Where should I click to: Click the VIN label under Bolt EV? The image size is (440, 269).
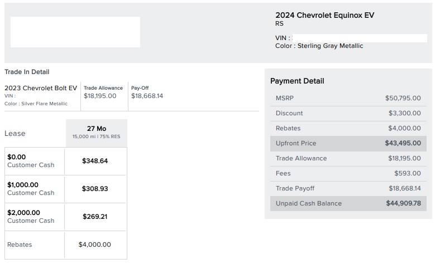[10, 96]
